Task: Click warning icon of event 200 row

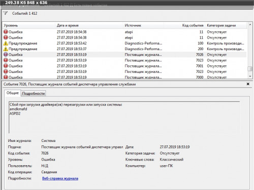Action: point(6,49)
